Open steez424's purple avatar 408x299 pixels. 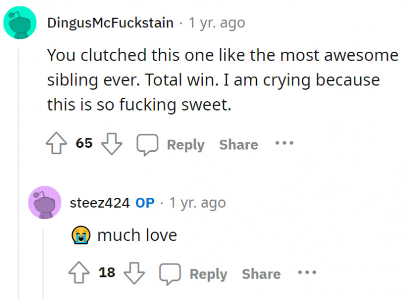tap(44, 202)
